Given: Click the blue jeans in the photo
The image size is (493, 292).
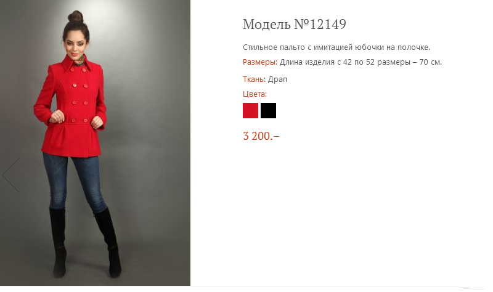Looking at the screenshot, I should click(x=75, y=182).
